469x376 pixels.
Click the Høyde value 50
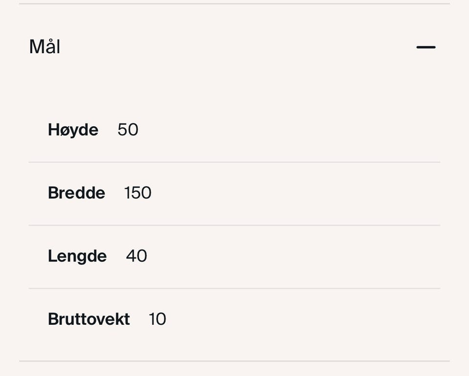(128, 130)
